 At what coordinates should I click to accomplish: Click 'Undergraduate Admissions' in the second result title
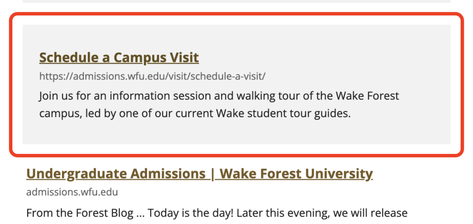pos(115,174)
